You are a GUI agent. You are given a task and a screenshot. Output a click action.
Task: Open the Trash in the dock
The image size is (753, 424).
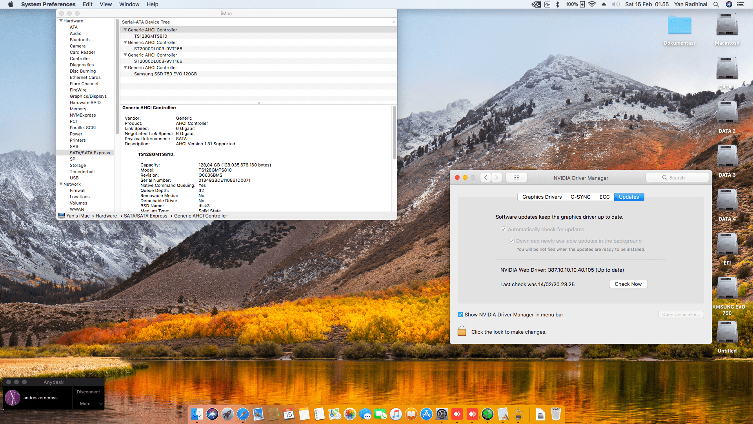tap(556, 414)
